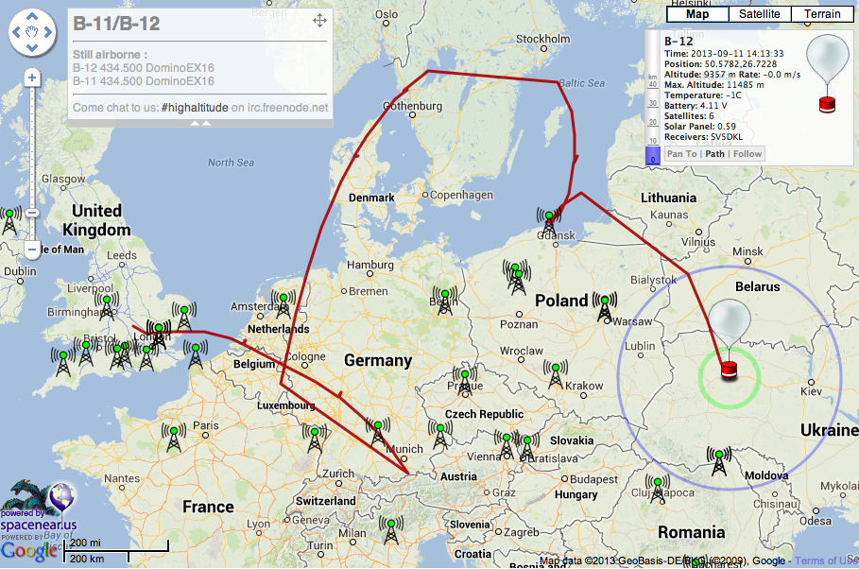Toggle the Path display for B-12
The width and height of the screenshot is (859, 569).
click(715, 154)
